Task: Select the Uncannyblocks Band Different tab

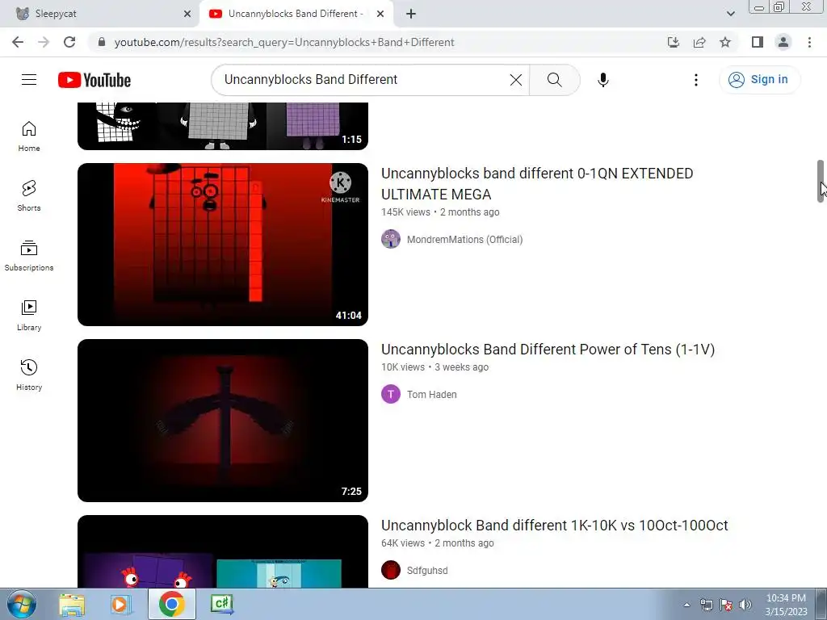Action: pos(296,14)
